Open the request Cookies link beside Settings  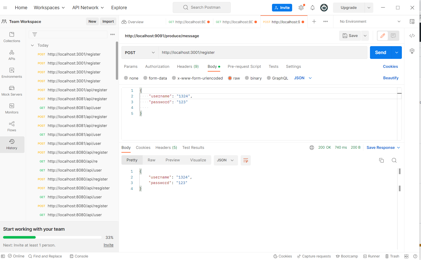coord(390,67)
